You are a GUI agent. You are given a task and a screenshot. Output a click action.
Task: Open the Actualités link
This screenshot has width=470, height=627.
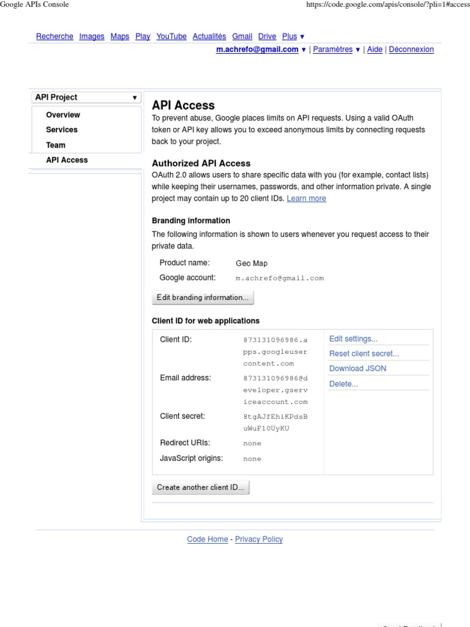tap(209, 36)
